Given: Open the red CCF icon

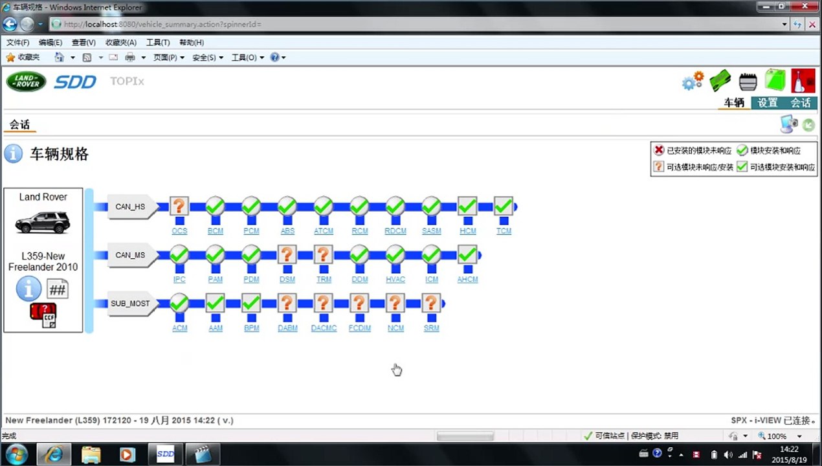Looking at the screenshot, I should [43, 315].
